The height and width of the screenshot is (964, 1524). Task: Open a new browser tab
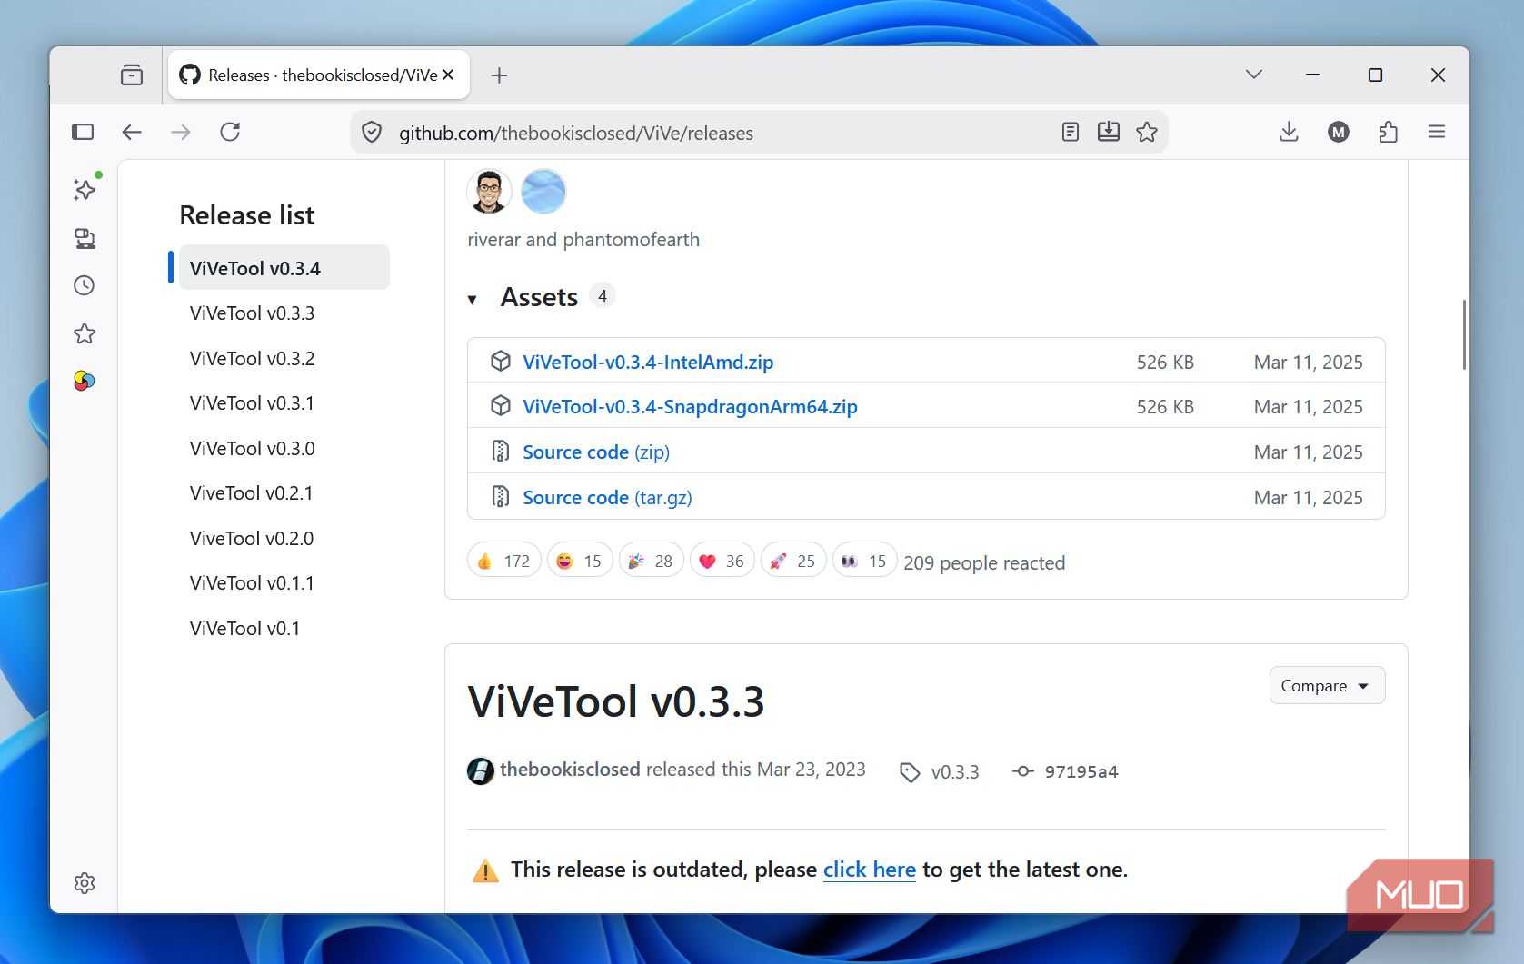click(x=499, y=75)
